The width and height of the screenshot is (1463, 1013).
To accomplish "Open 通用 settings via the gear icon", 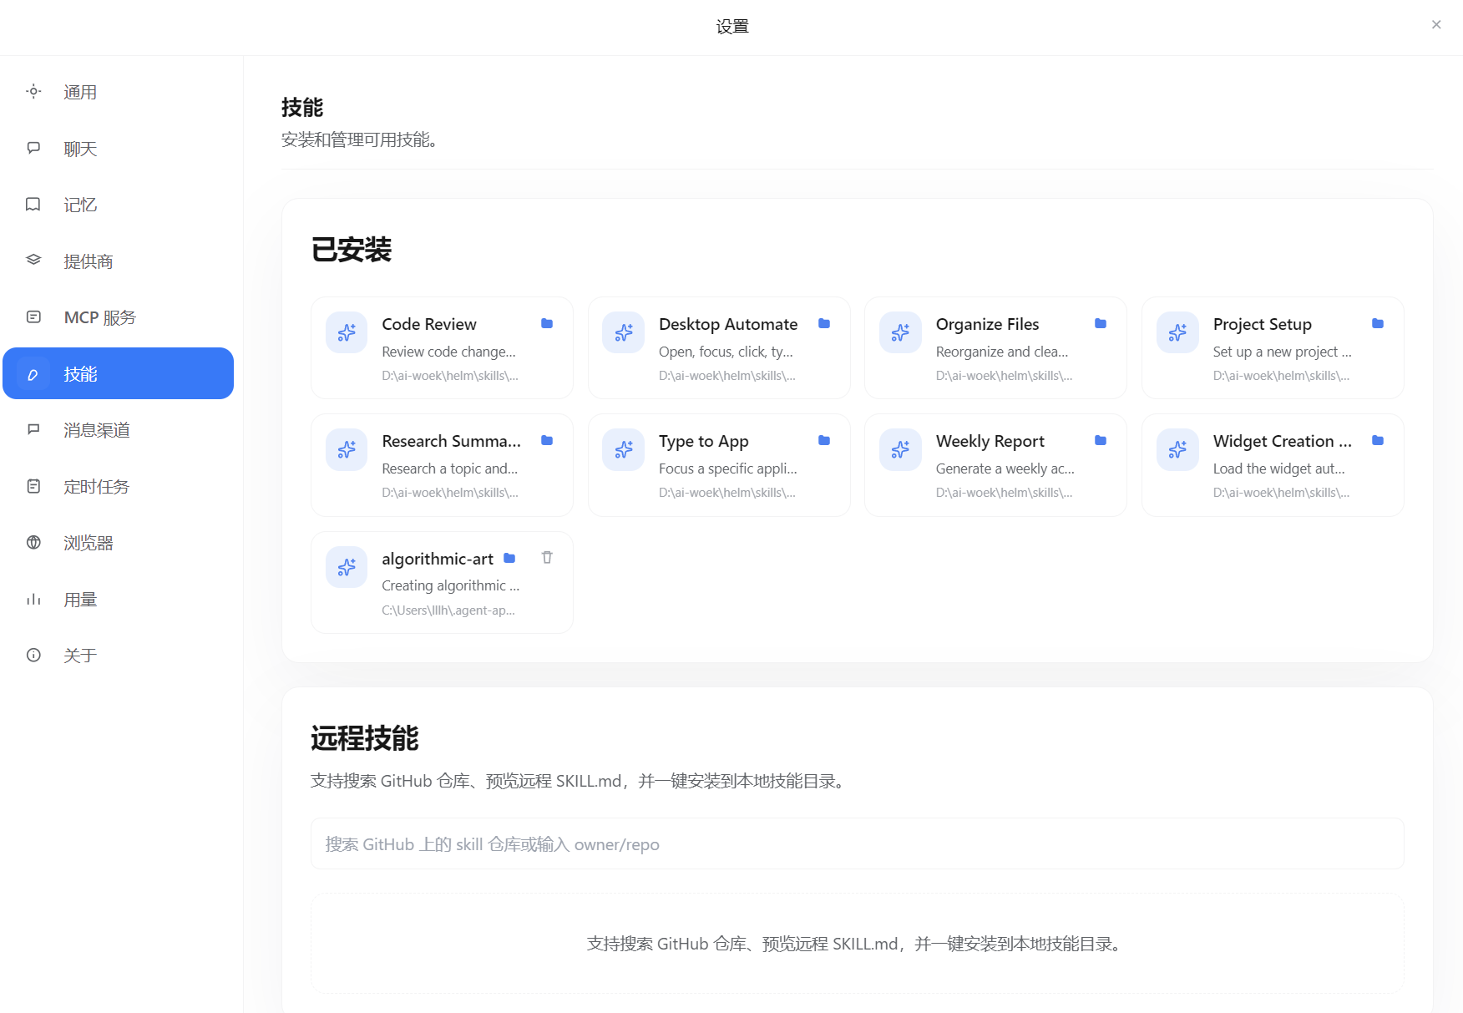I will (33, 92).
